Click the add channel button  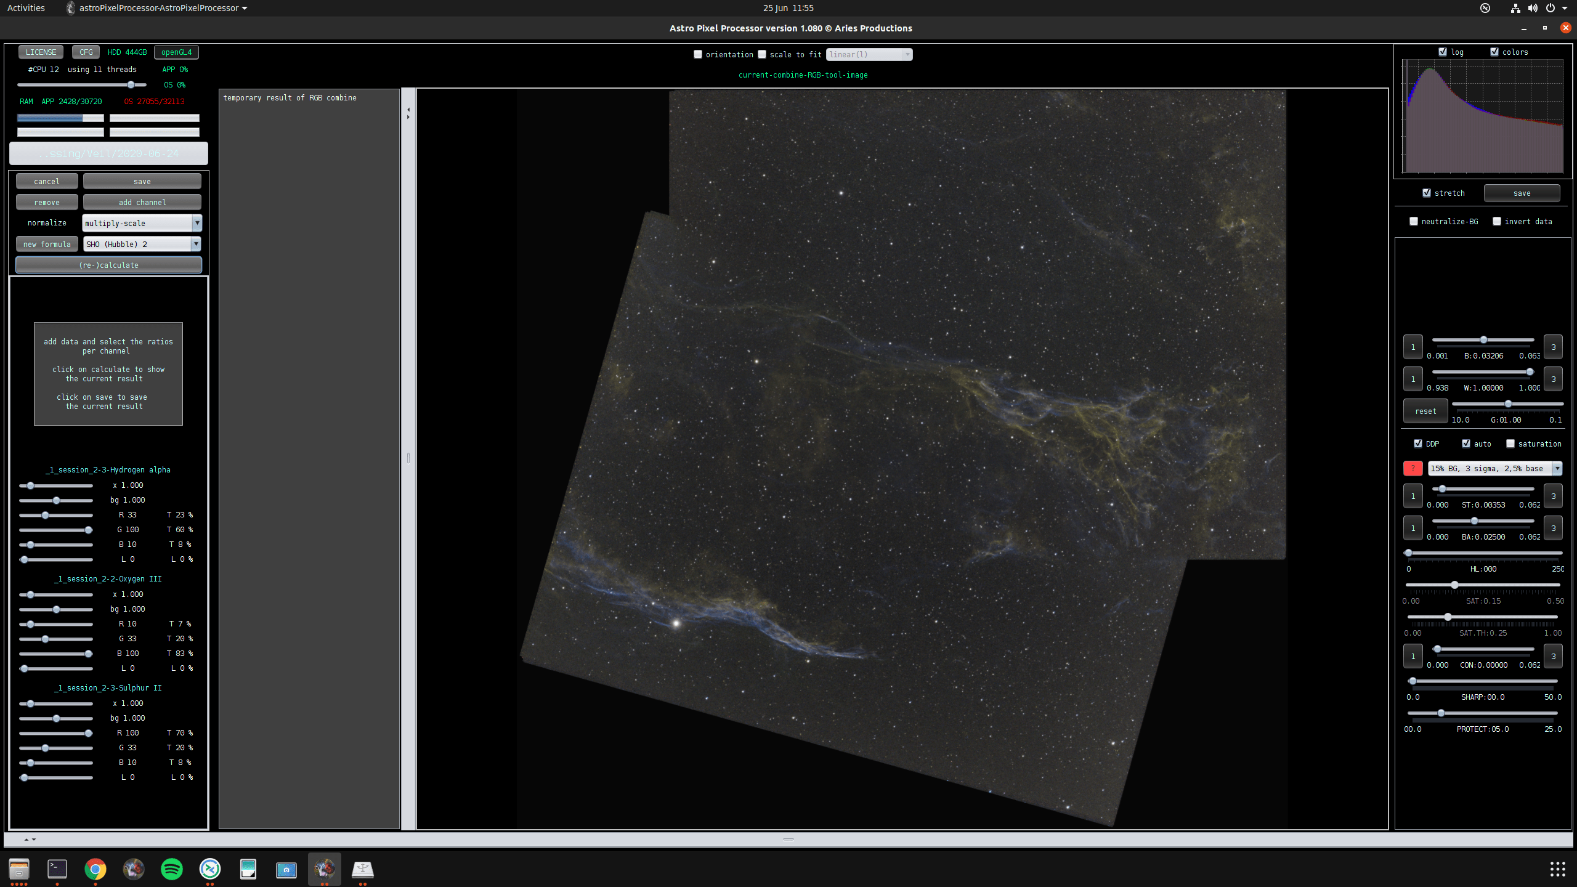142,202
